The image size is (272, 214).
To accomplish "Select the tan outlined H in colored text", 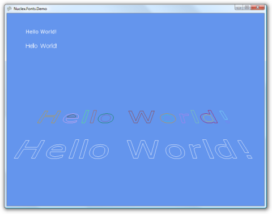I will click(49, 117).
